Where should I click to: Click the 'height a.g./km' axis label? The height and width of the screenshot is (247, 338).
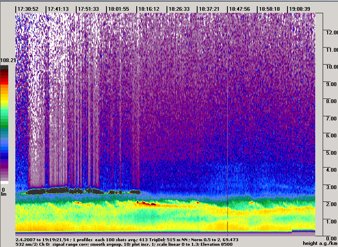(320, 243)
